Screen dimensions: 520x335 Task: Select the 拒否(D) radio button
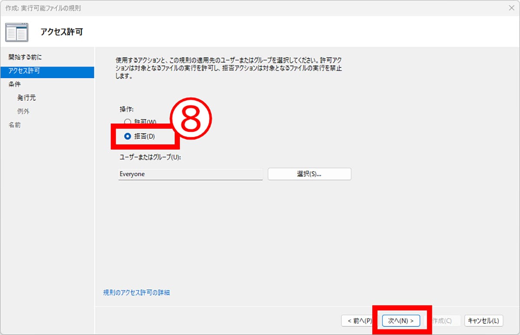[x=127, y=136]
